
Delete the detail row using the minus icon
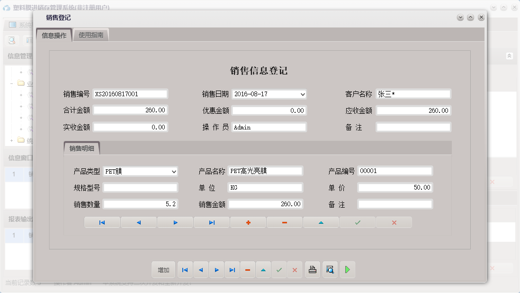pyautogui.click(x=284, y=222)
